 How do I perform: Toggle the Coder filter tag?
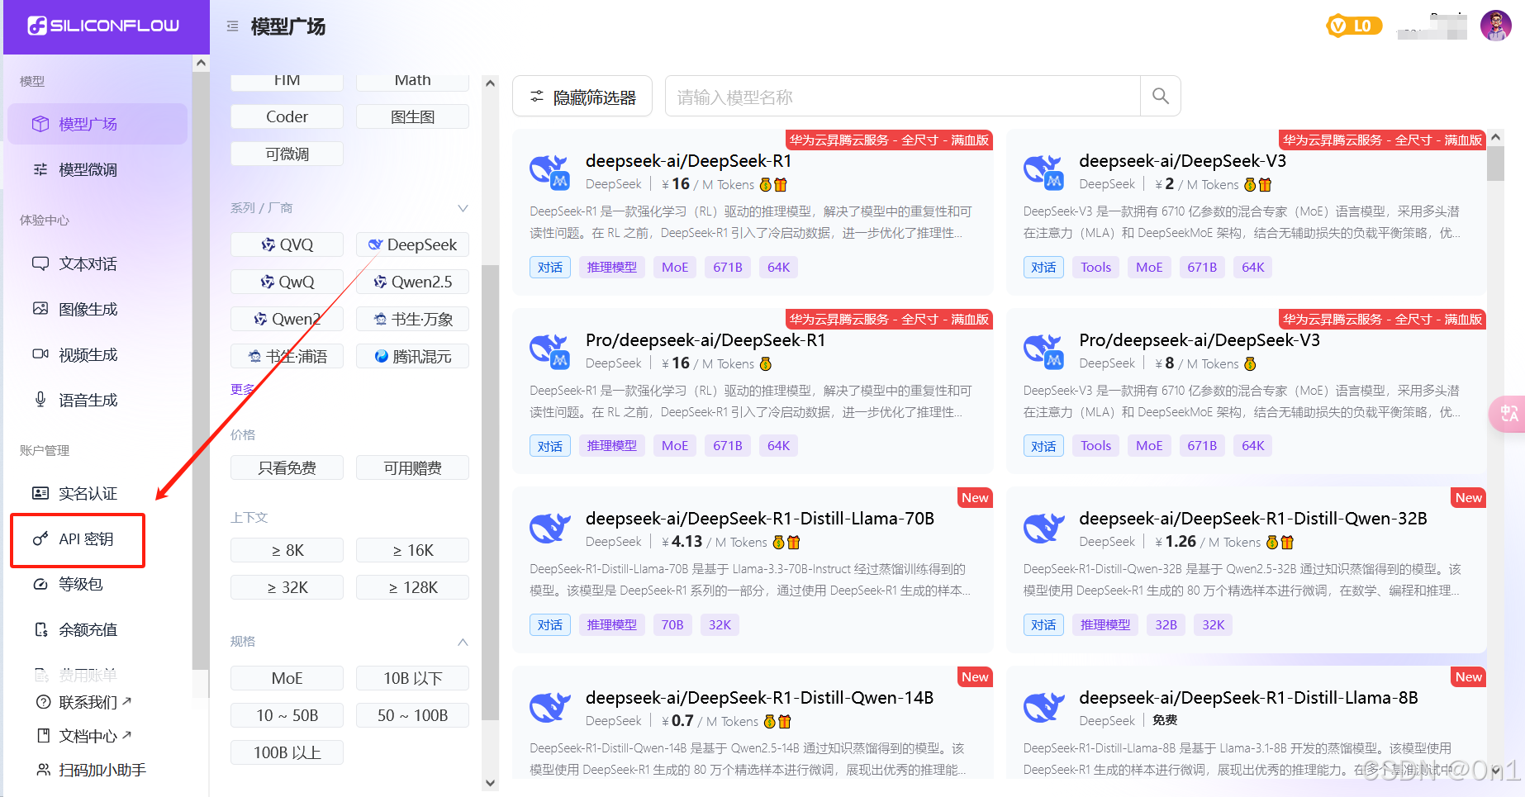coord(287,116)
